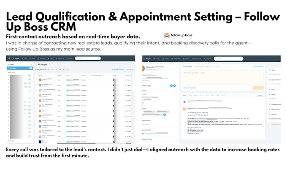Open the Activity panel on the right side
The image size is (287, 173).
pyautogui.click(x=273, y=114)
